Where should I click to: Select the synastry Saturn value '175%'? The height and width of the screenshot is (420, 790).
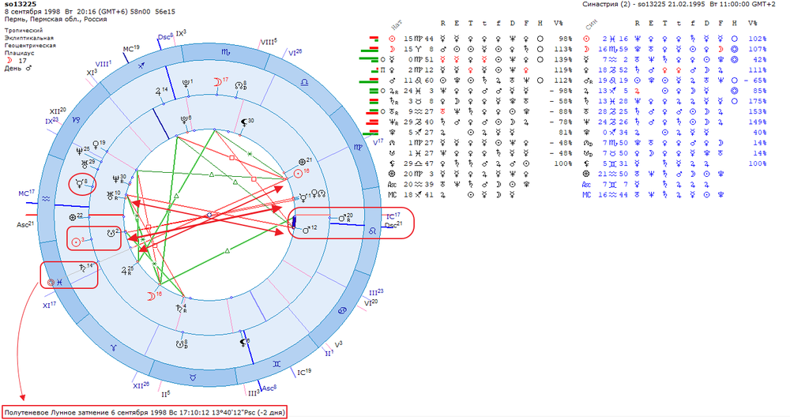758,101
